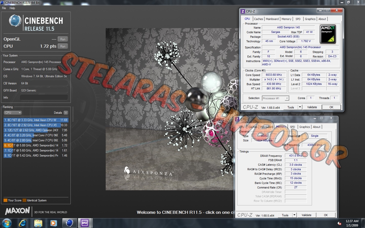
Task: Open Tools dropdown arrow in top CPU-Z
Action: (300, 107)
